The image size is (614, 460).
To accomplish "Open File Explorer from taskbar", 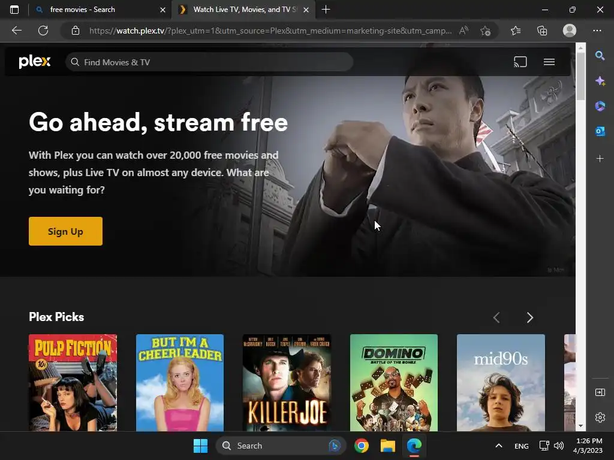I will point(388,446).
